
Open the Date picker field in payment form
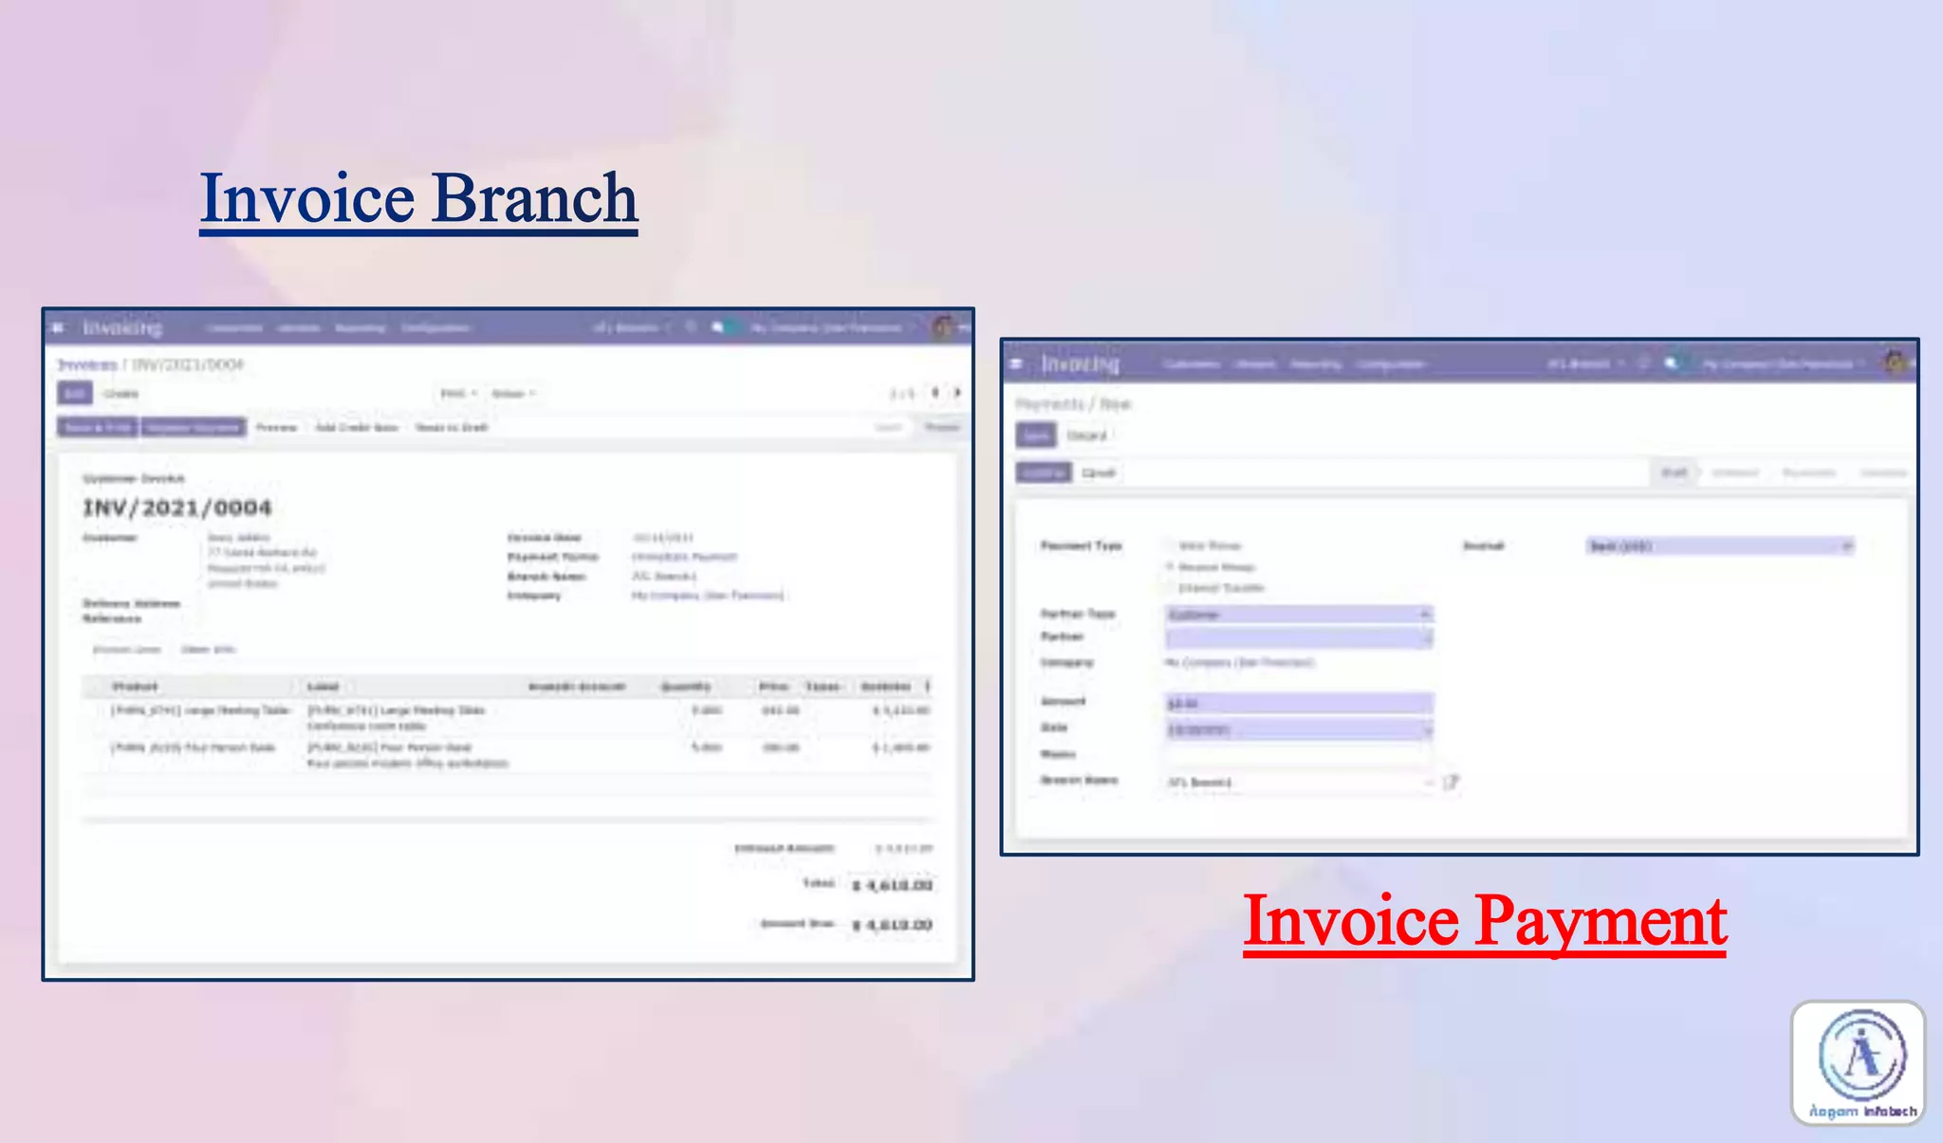1299,729
